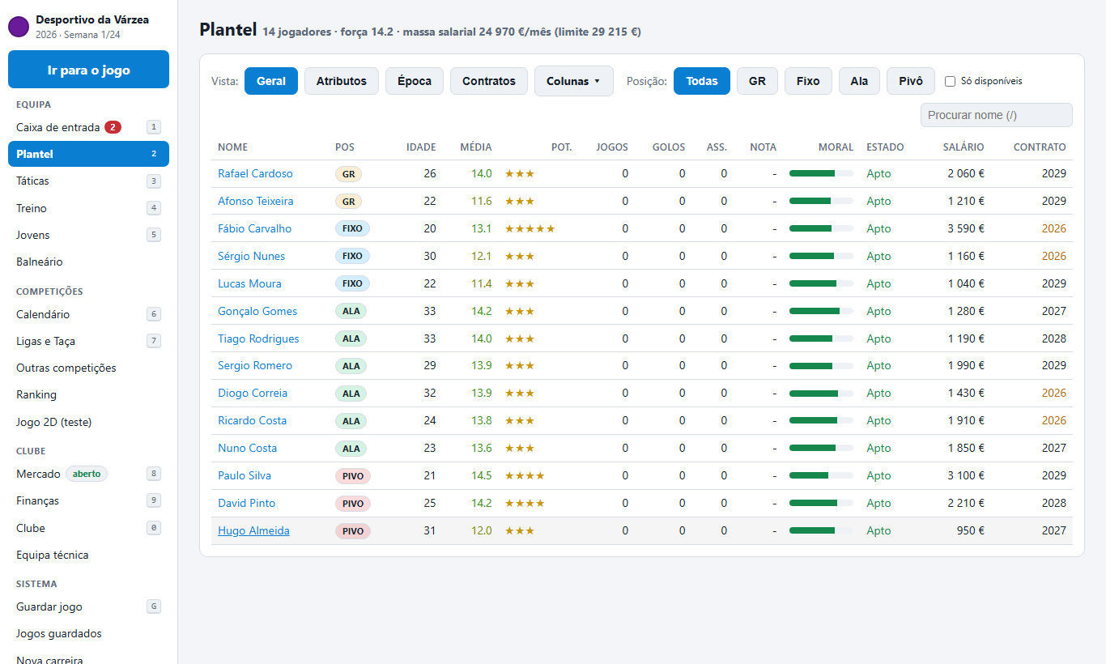The height and width of the screenshot is (664, 1106).
Task: Switch to the Época view
Action: coord(415,81)
